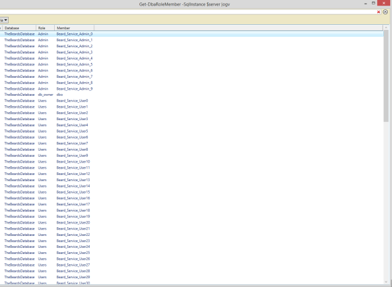The height and width of the screenshot is (287, 392).
Task: Select member Beard_Service_User1
Action: [72, 107]
